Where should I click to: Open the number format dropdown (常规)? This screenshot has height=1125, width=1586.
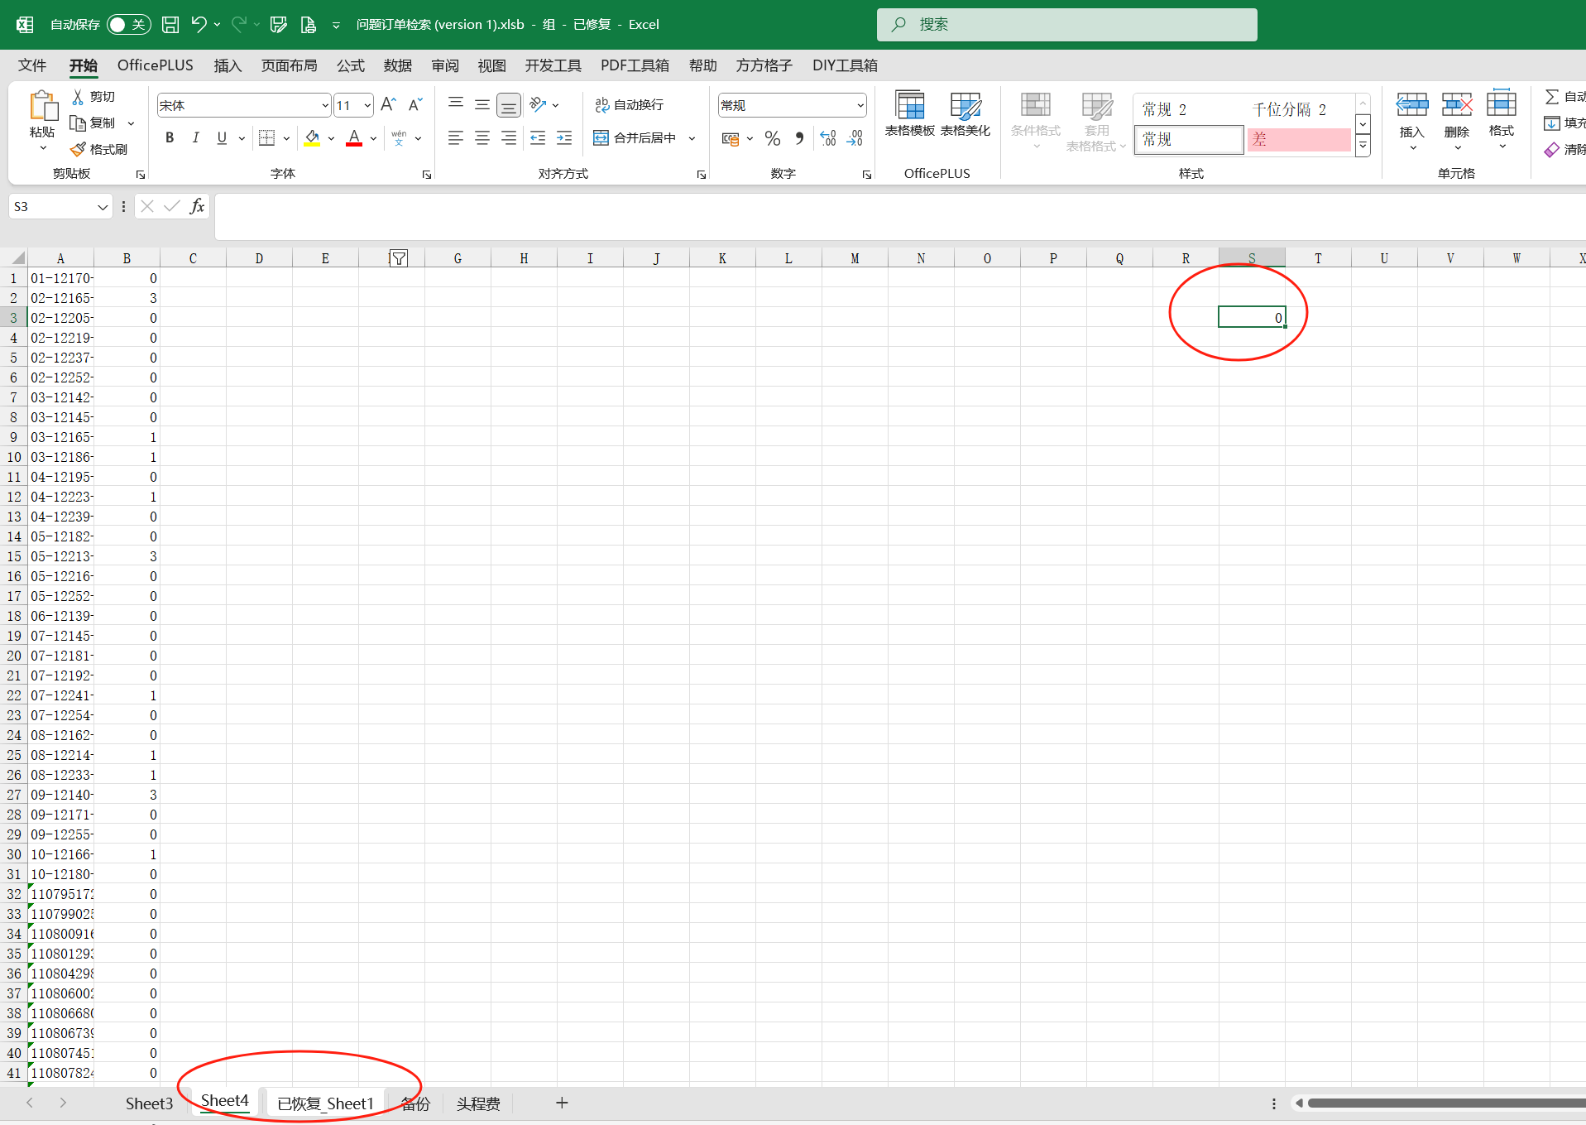860,105
